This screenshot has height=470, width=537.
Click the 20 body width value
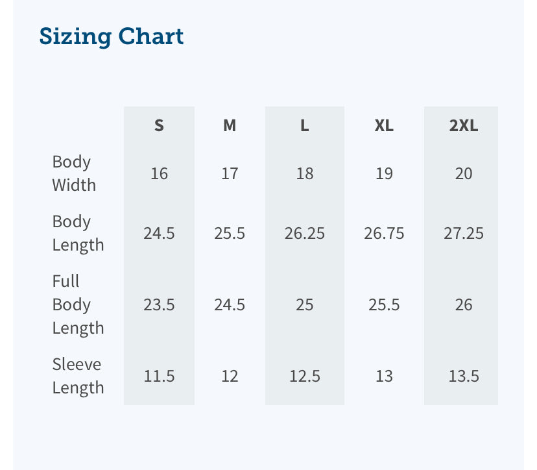[x=463, y=173]
